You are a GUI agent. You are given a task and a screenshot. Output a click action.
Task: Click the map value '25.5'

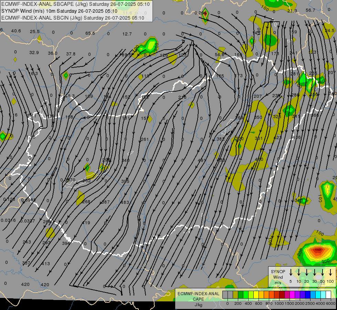point(35,32)
